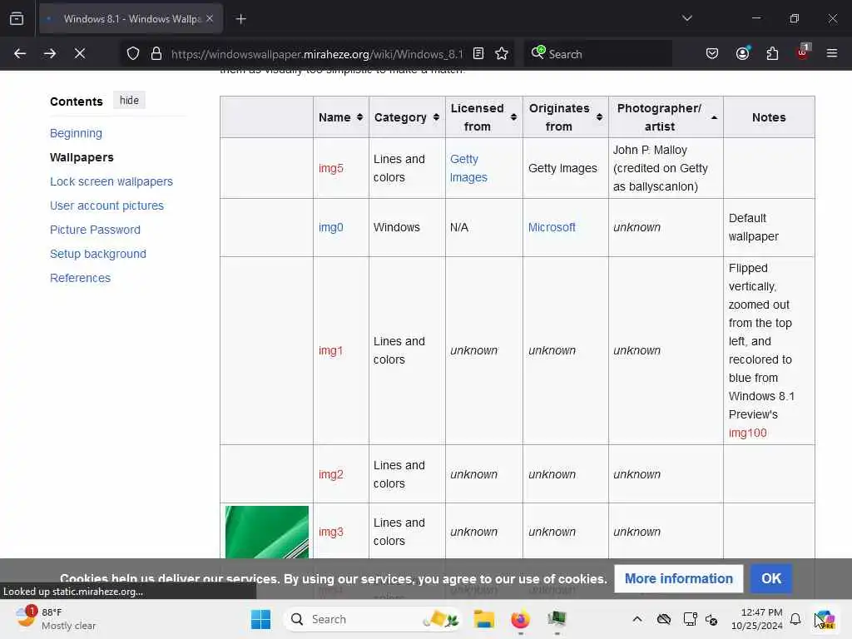Screen dimensions: 852x639
Task: Select 'Windows' category cell for img0
Action: (407, 228)
